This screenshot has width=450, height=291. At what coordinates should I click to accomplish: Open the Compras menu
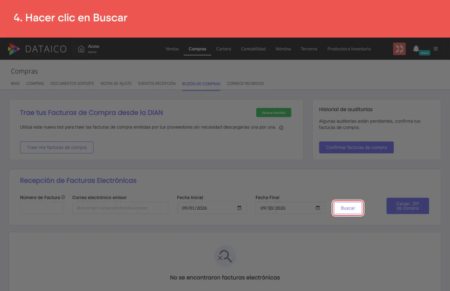pos(198,49)
